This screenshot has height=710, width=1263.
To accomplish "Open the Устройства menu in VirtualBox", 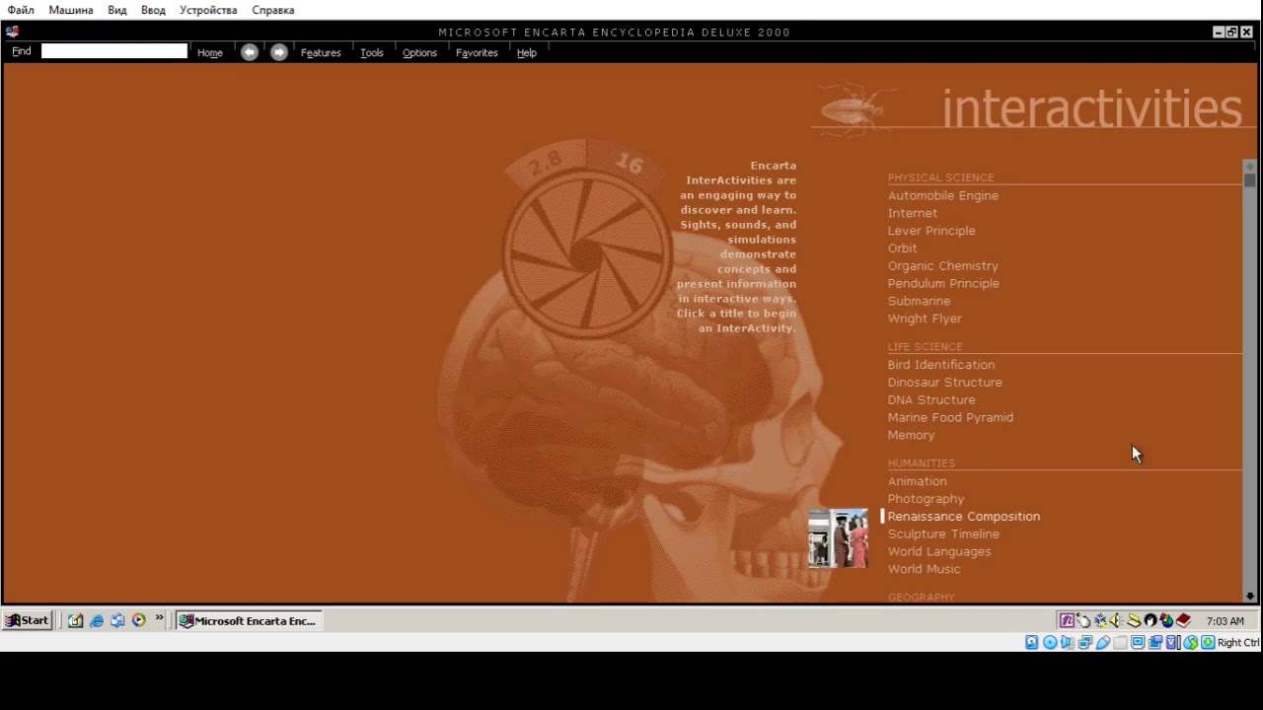I will point(208,10).
